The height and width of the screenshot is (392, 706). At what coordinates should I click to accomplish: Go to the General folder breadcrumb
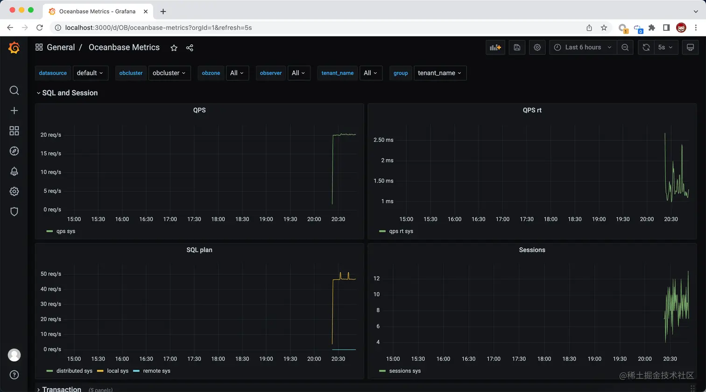[x=61, y=47]
